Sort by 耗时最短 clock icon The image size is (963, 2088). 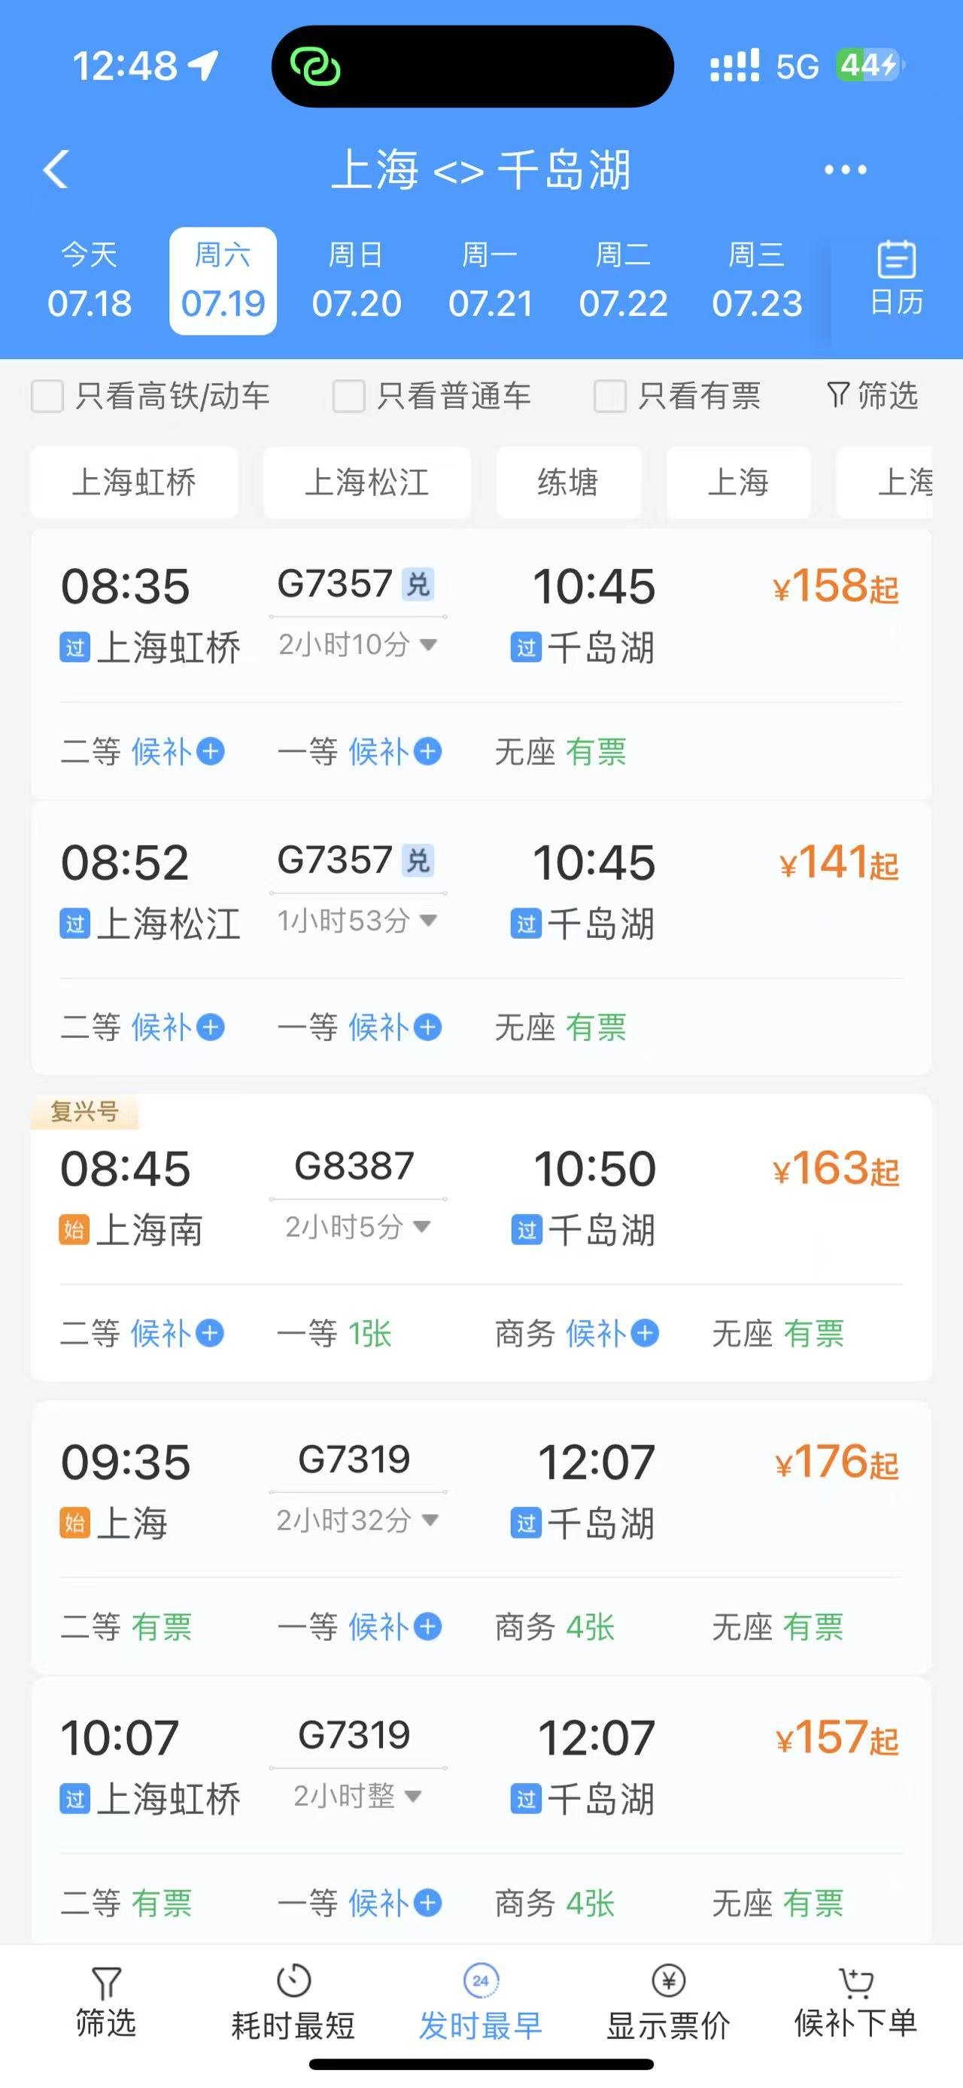[293, 1981]
